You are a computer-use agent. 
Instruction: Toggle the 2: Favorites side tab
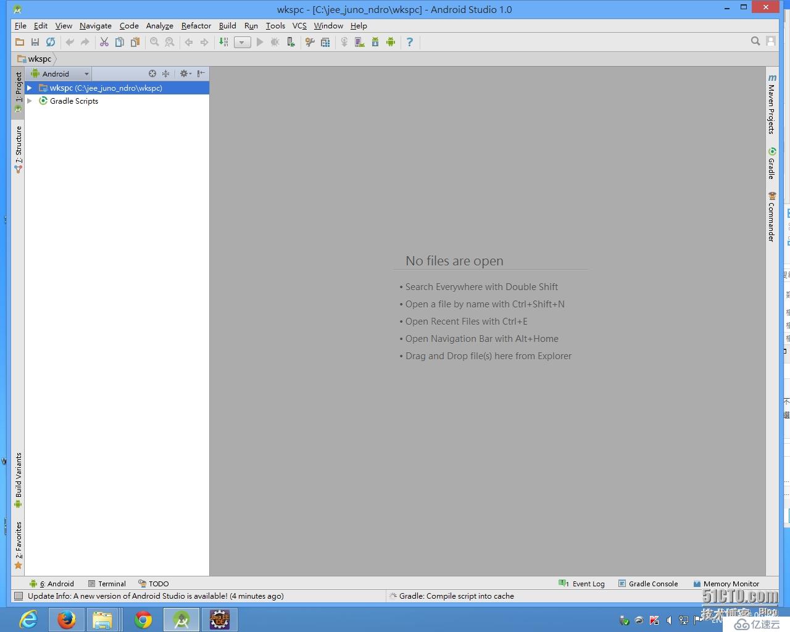point(18,546)
